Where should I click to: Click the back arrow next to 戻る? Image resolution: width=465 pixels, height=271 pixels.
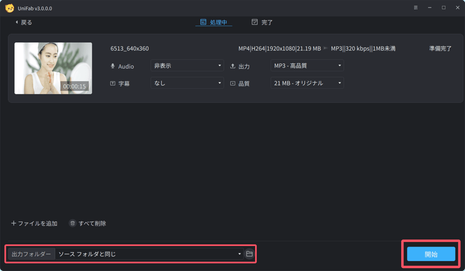coord(16,22)
